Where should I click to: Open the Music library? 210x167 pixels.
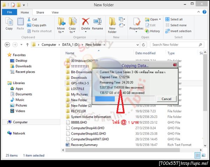tap(17, 100)
